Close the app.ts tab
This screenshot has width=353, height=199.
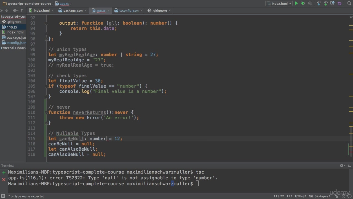point(108,11)
